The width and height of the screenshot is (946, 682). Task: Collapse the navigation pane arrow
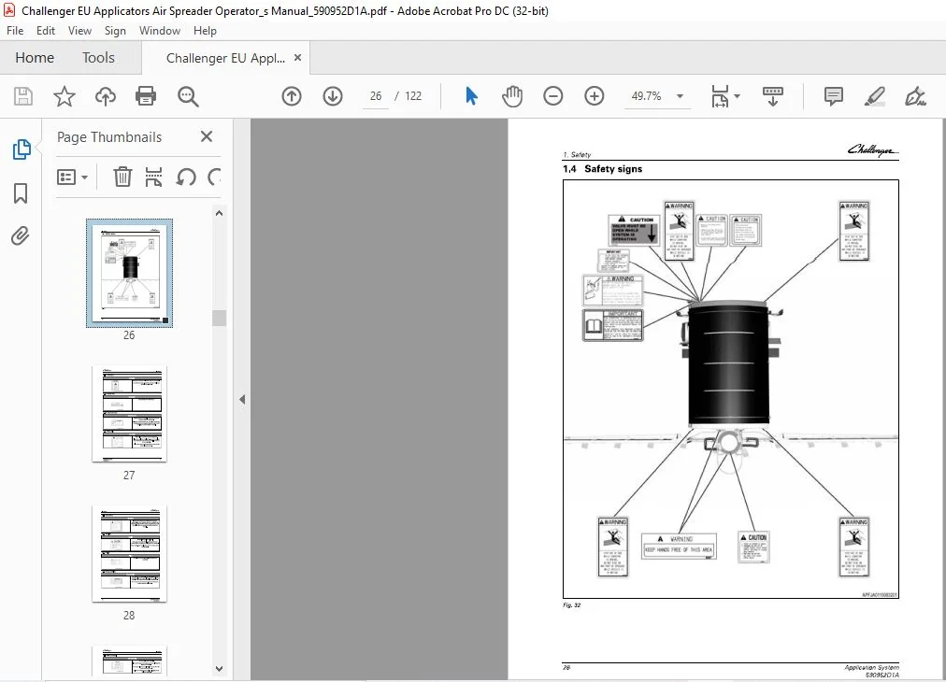[242, 399]
